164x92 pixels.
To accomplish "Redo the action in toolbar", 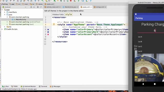I will click(14, 1).
